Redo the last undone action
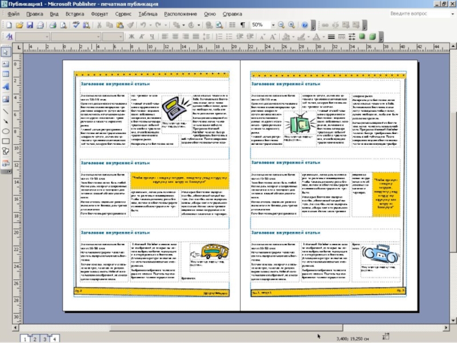 [158, 25]
